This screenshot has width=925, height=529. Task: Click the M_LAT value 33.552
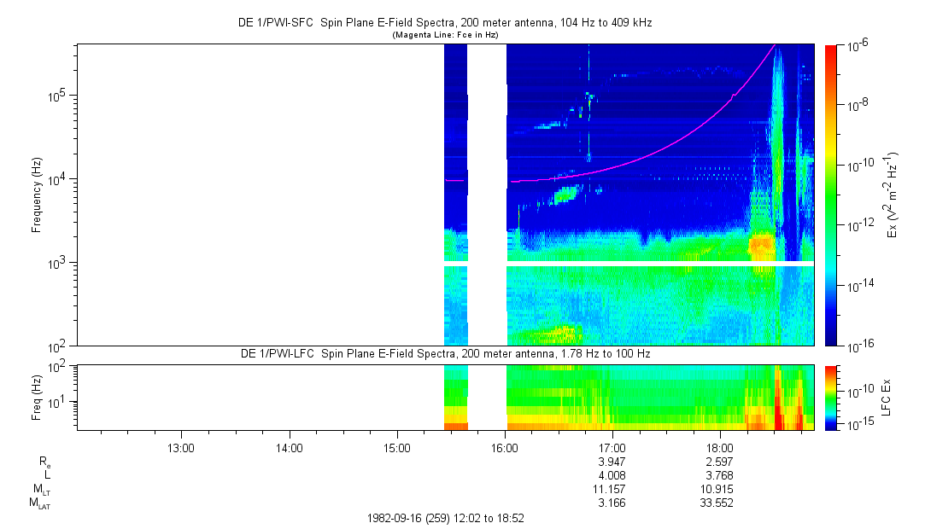[x=717, y=503]
